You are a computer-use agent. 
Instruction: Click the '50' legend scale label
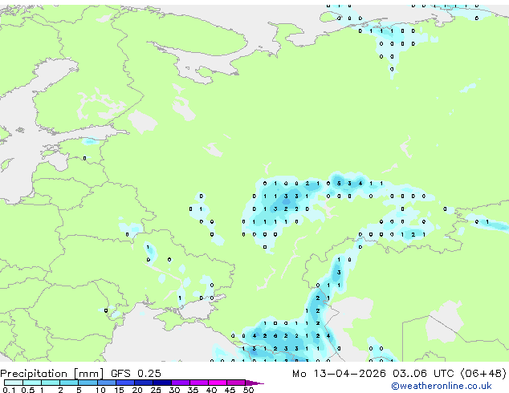[249, 390]
